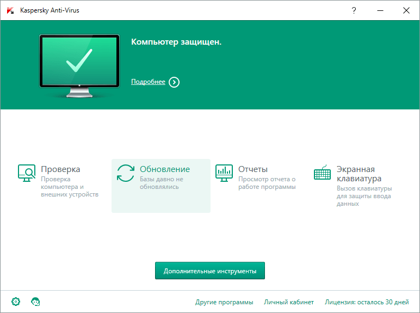Open the Лицензия: осталось 30 дней link

tap(367, 302)
